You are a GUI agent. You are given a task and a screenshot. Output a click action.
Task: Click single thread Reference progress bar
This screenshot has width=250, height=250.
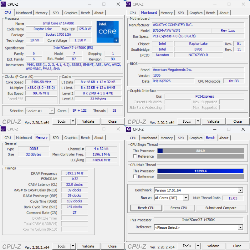click(x=201, y=156)
